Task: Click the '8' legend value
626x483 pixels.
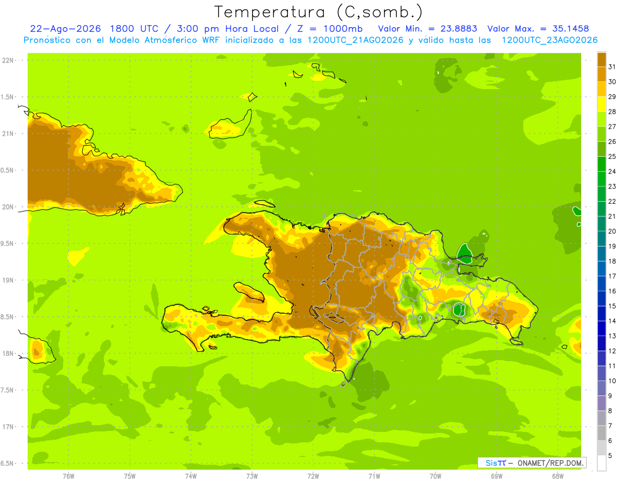Action: [x=610, y=411]
